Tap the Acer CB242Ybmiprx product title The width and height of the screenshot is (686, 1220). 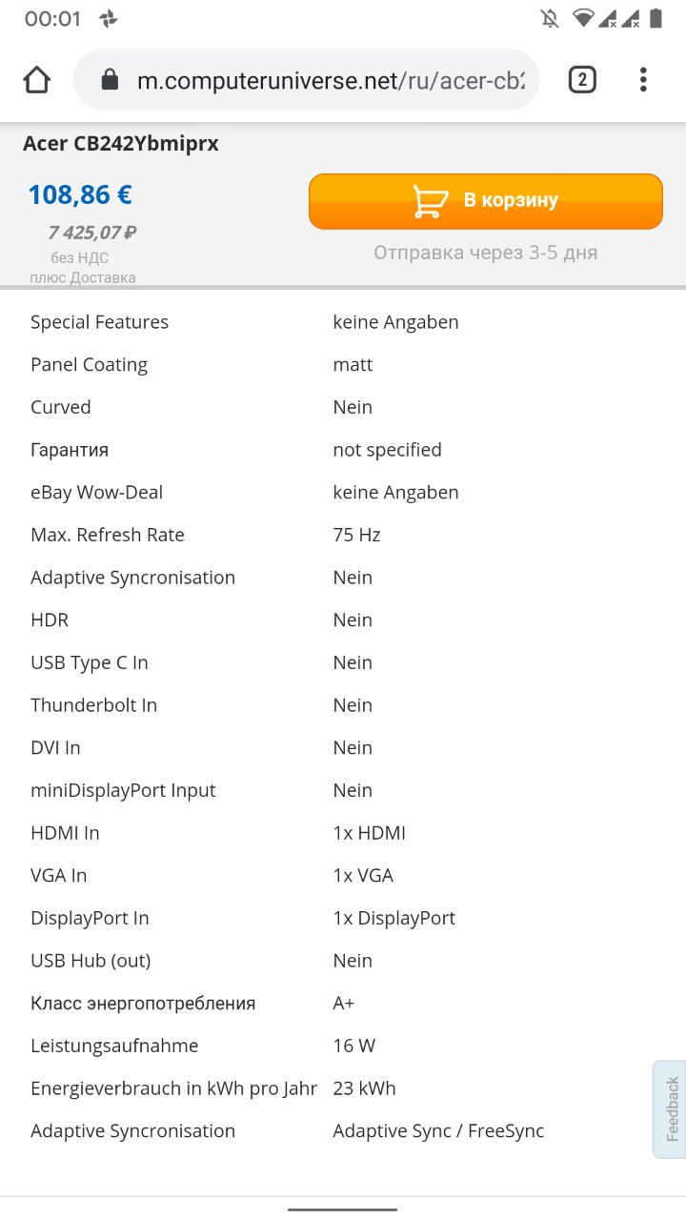pyautogui.click(x=121, y=144)
